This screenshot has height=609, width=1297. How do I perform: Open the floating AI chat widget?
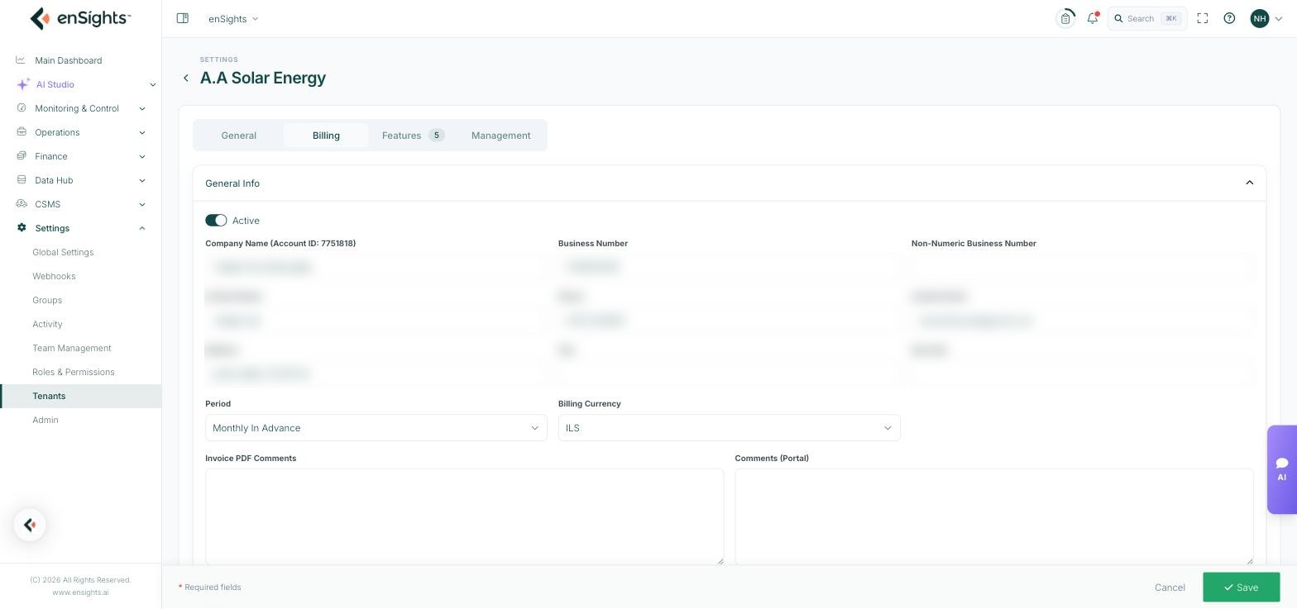(x=1281, y=469)
